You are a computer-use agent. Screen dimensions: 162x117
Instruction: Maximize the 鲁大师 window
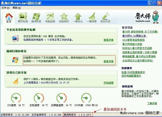pos(155,3)
